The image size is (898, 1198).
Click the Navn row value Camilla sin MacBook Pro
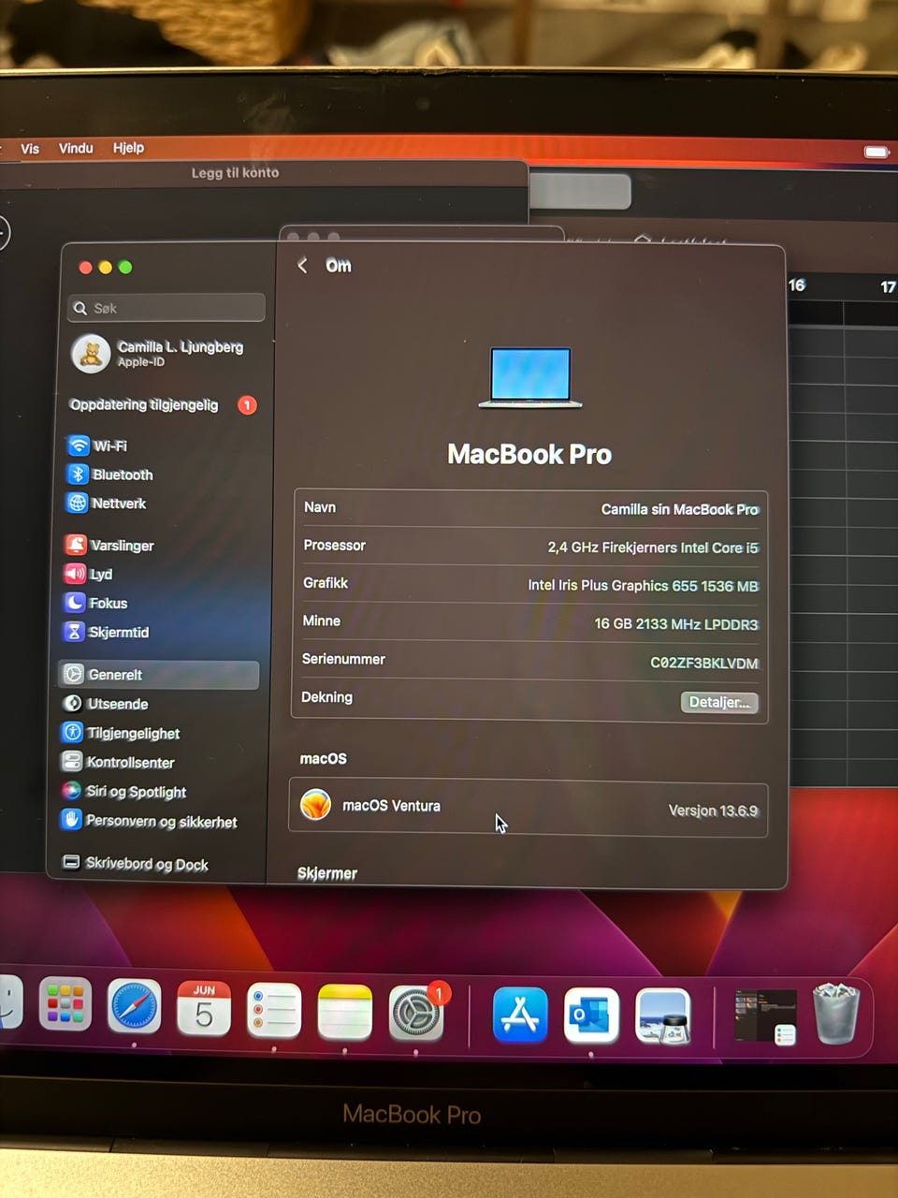click(x=679, y=509)
